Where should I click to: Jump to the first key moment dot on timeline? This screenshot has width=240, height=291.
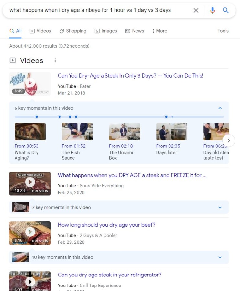[x=37, y=117]
